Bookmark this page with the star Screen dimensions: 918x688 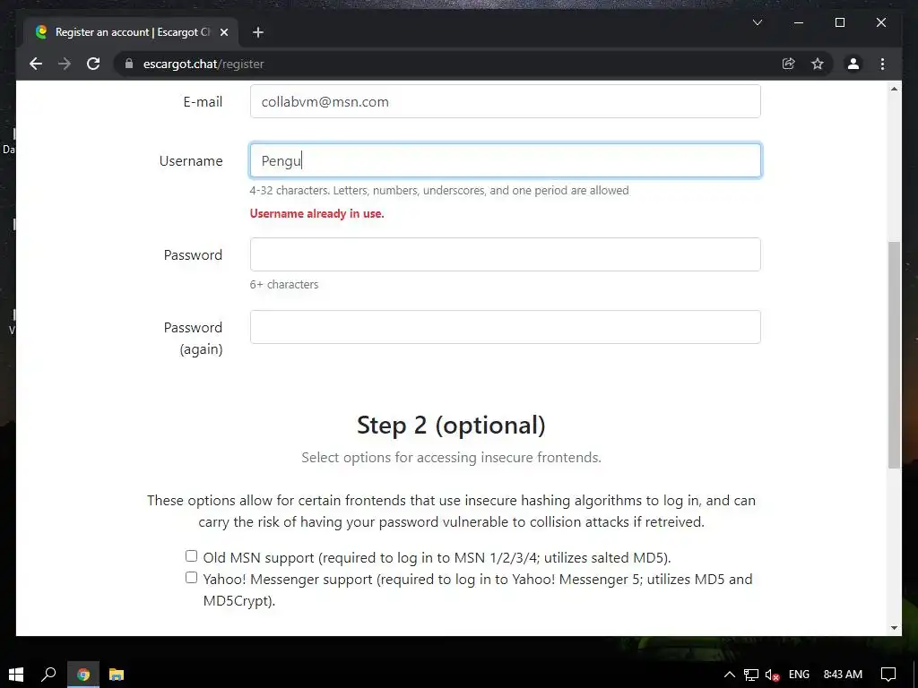[x=818, y=64]
